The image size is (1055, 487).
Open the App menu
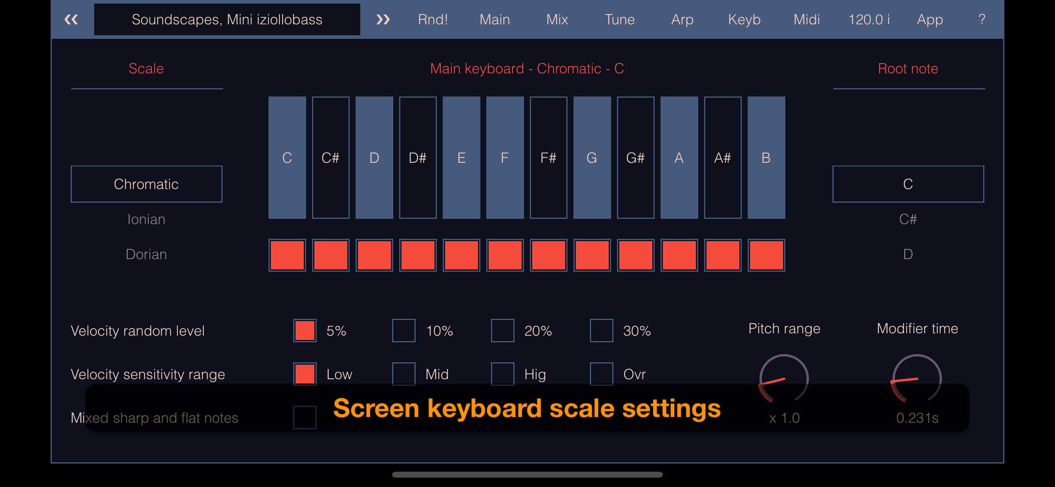coord(930,19)
